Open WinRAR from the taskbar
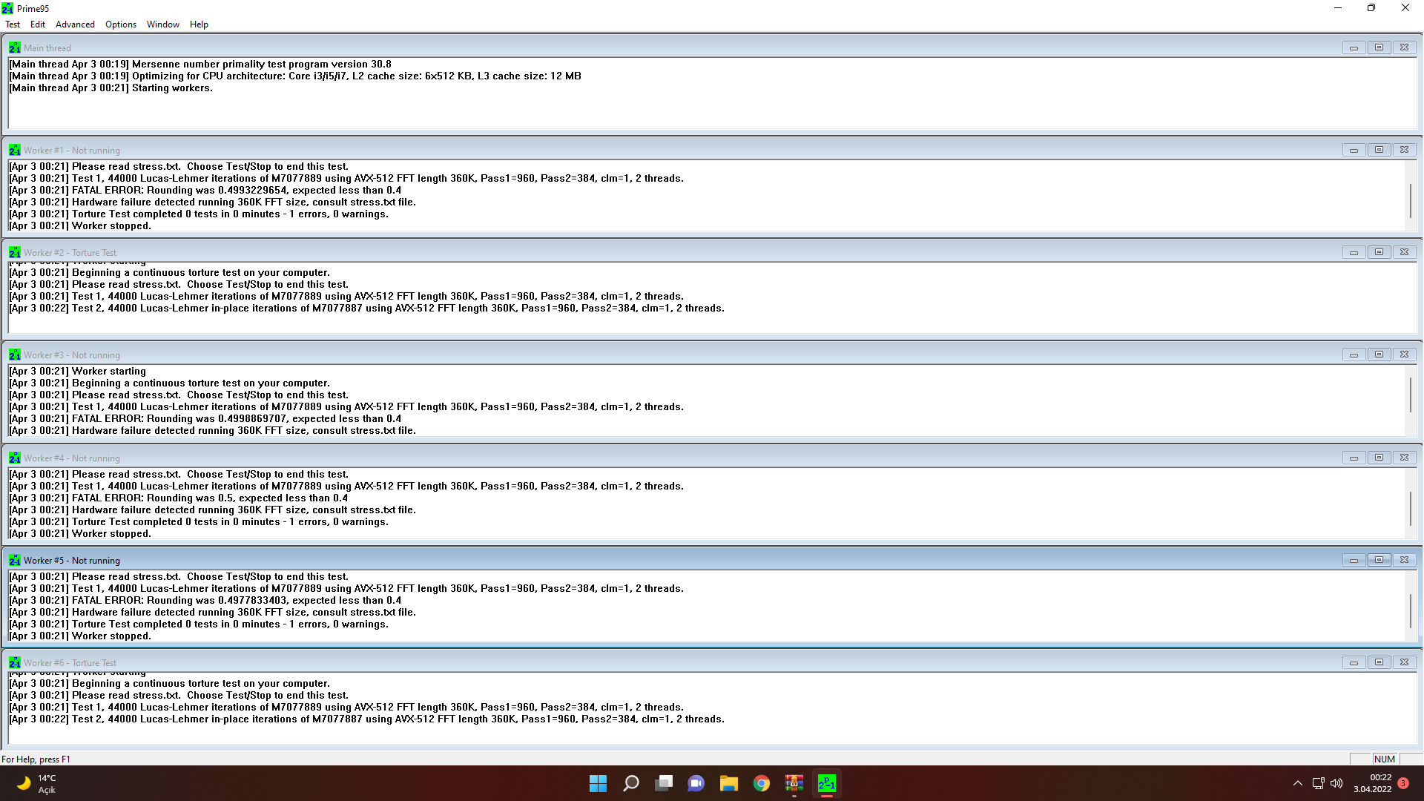Viewport: 1424px width, 801px height. click(x=794, y=783)
